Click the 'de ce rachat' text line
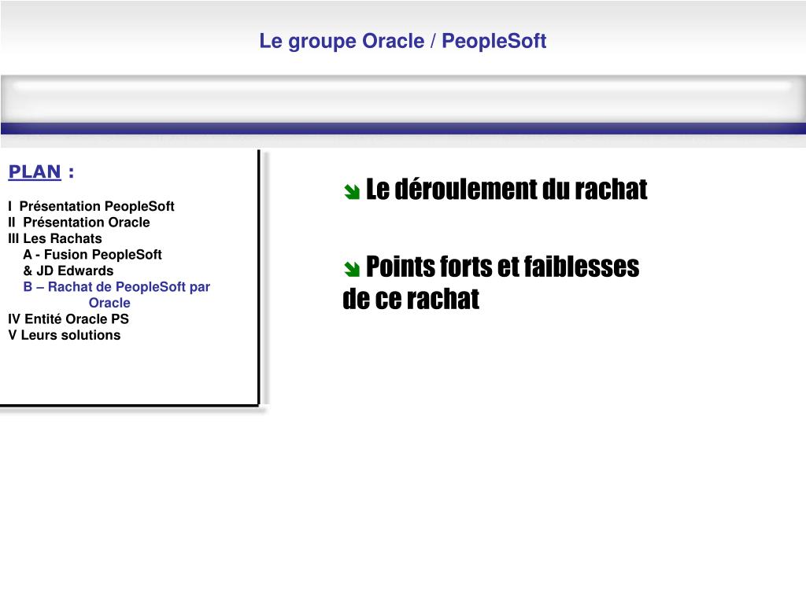806x604 pixels. (411, 299)
